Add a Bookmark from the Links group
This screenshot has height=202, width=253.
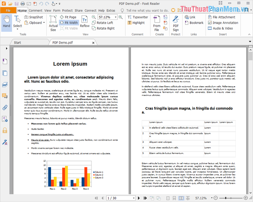[x=194, y=23]
